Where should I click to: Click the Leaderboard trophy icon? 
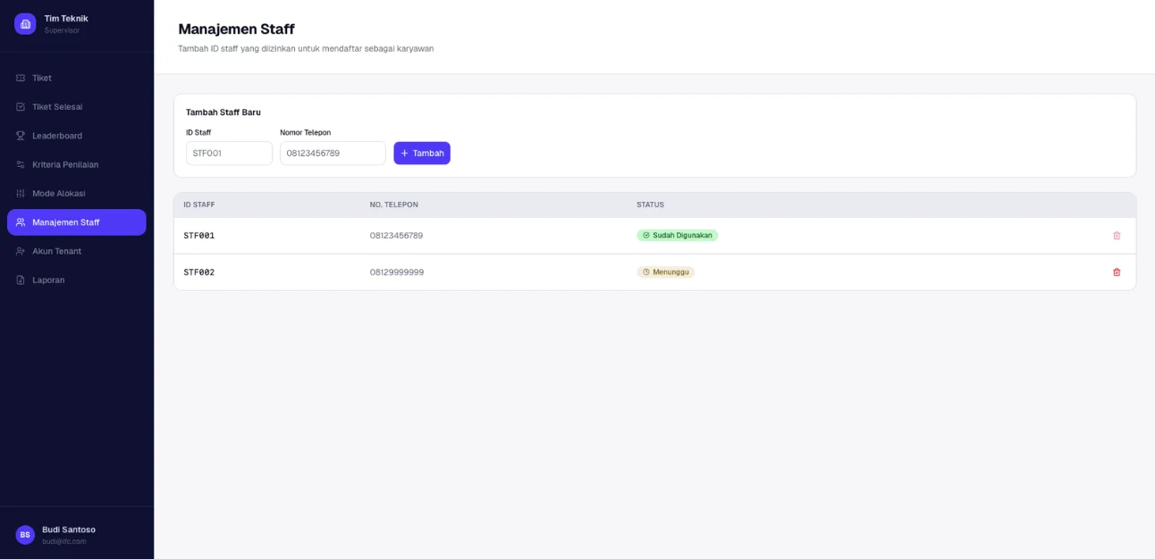21,136
